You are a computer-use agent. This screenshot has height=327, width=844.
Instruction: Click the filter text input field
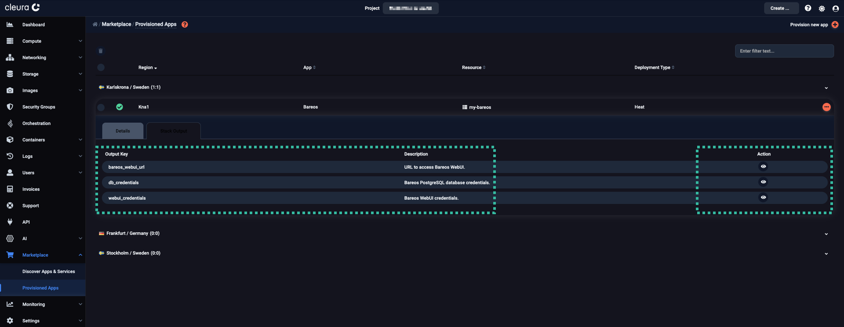[784, 51]
